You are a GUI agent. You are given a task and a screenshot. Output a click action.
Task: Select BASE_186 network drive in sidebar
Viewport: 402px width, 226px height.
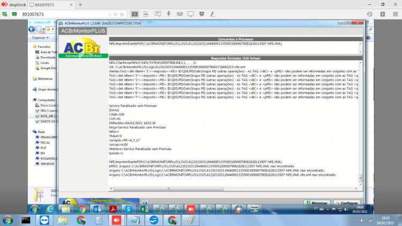pos(48,116)
